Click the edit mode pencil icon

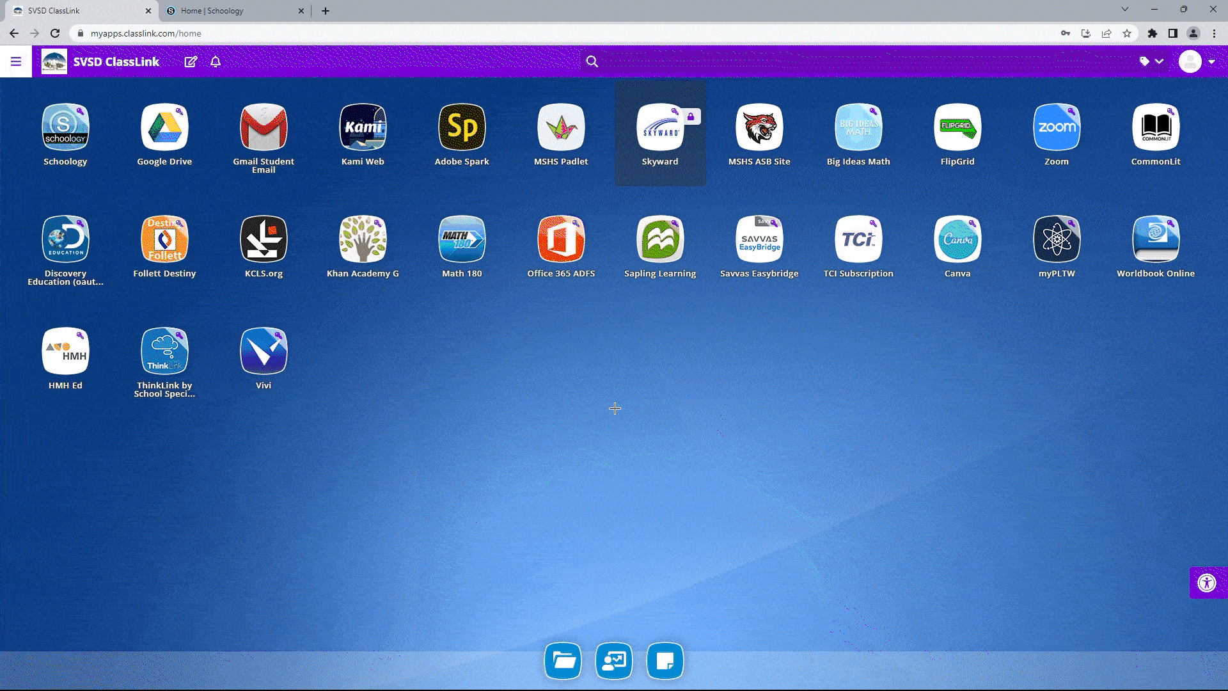point(191,61)
